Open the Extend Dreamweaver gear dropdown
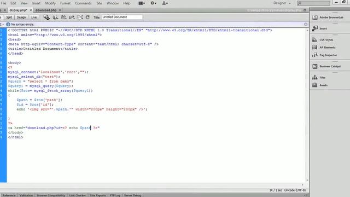 (153, 3)
